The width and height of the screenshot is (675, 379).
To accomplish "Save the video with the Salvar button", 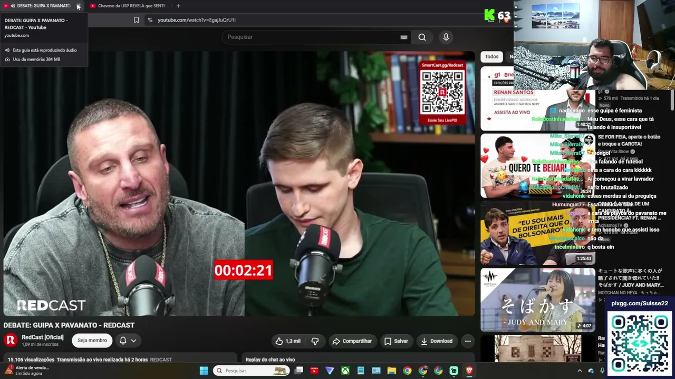I will click(x=396, y=341).
